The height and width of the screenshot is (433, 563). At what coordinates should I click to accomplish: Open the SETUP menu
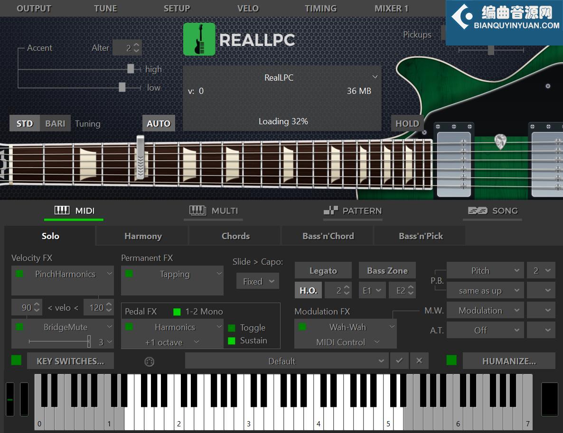coord(177,8)
